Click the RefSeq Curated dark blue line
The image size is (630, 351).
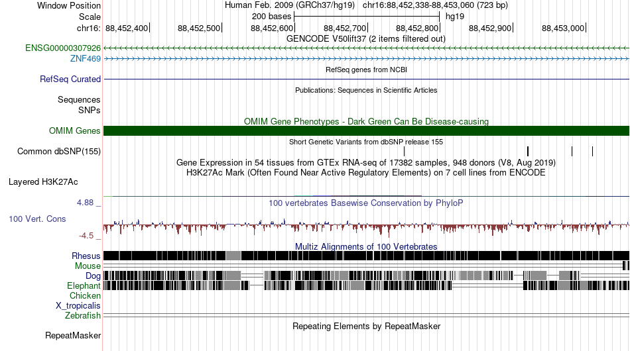pos(367,79)
